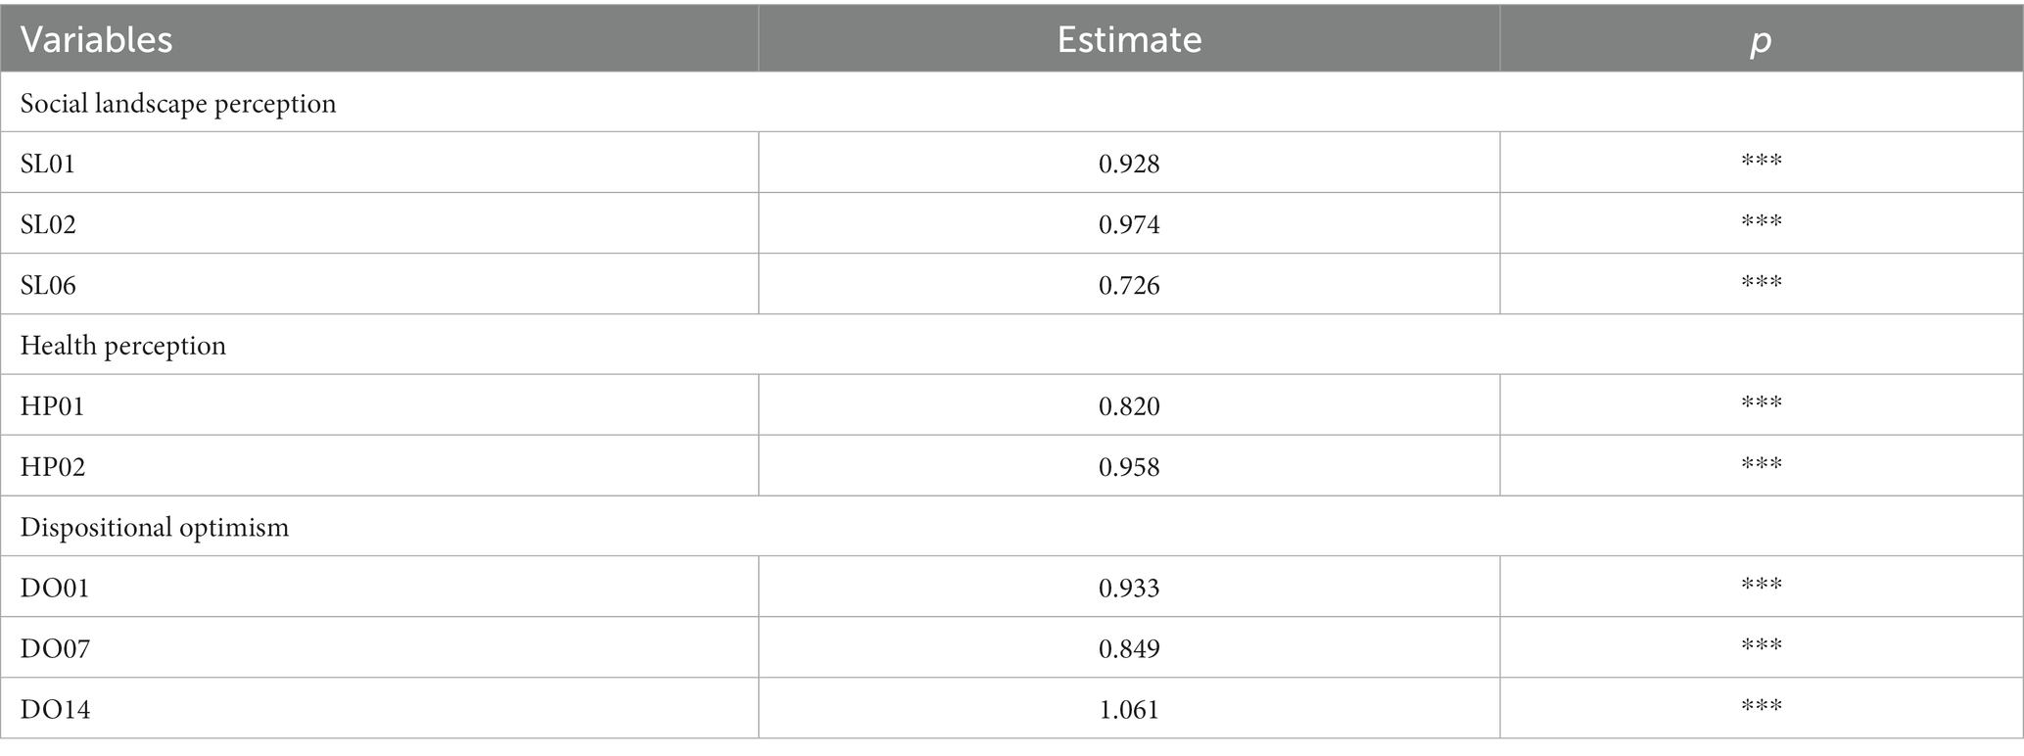2024x756 pixels.
Task: Select the Social landscape perception row
Action: click(1012, 103)
